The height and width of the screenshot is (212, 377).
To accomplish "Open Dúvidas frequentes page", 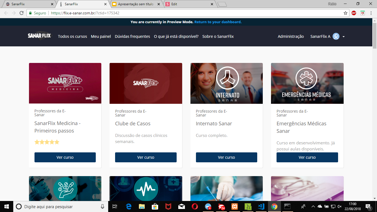I will click(x=132, y=36).
